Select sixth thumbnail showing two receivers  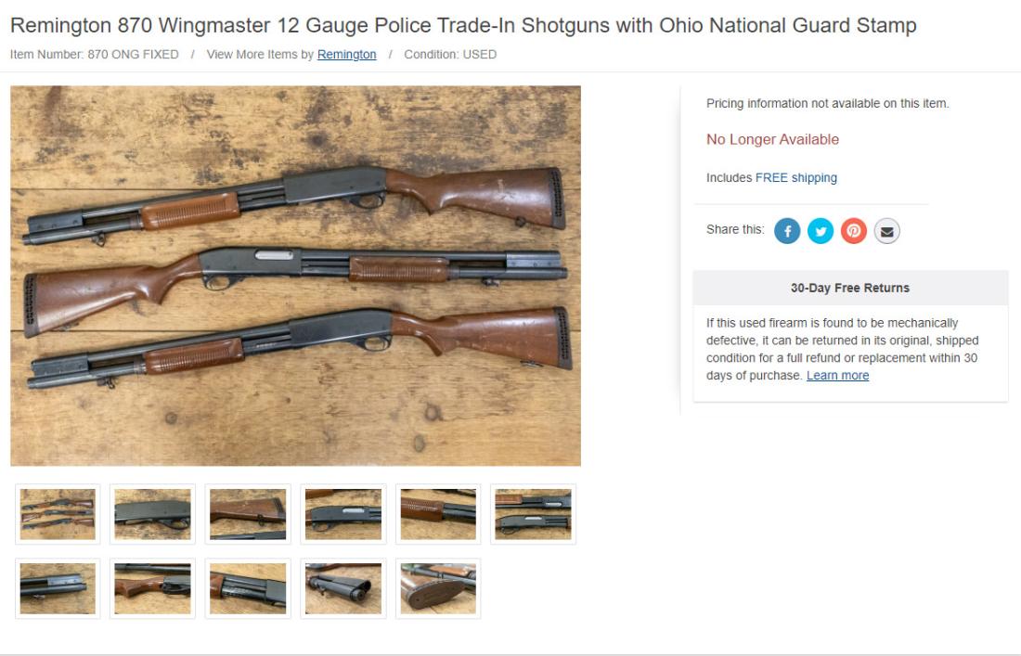(533, 514)
